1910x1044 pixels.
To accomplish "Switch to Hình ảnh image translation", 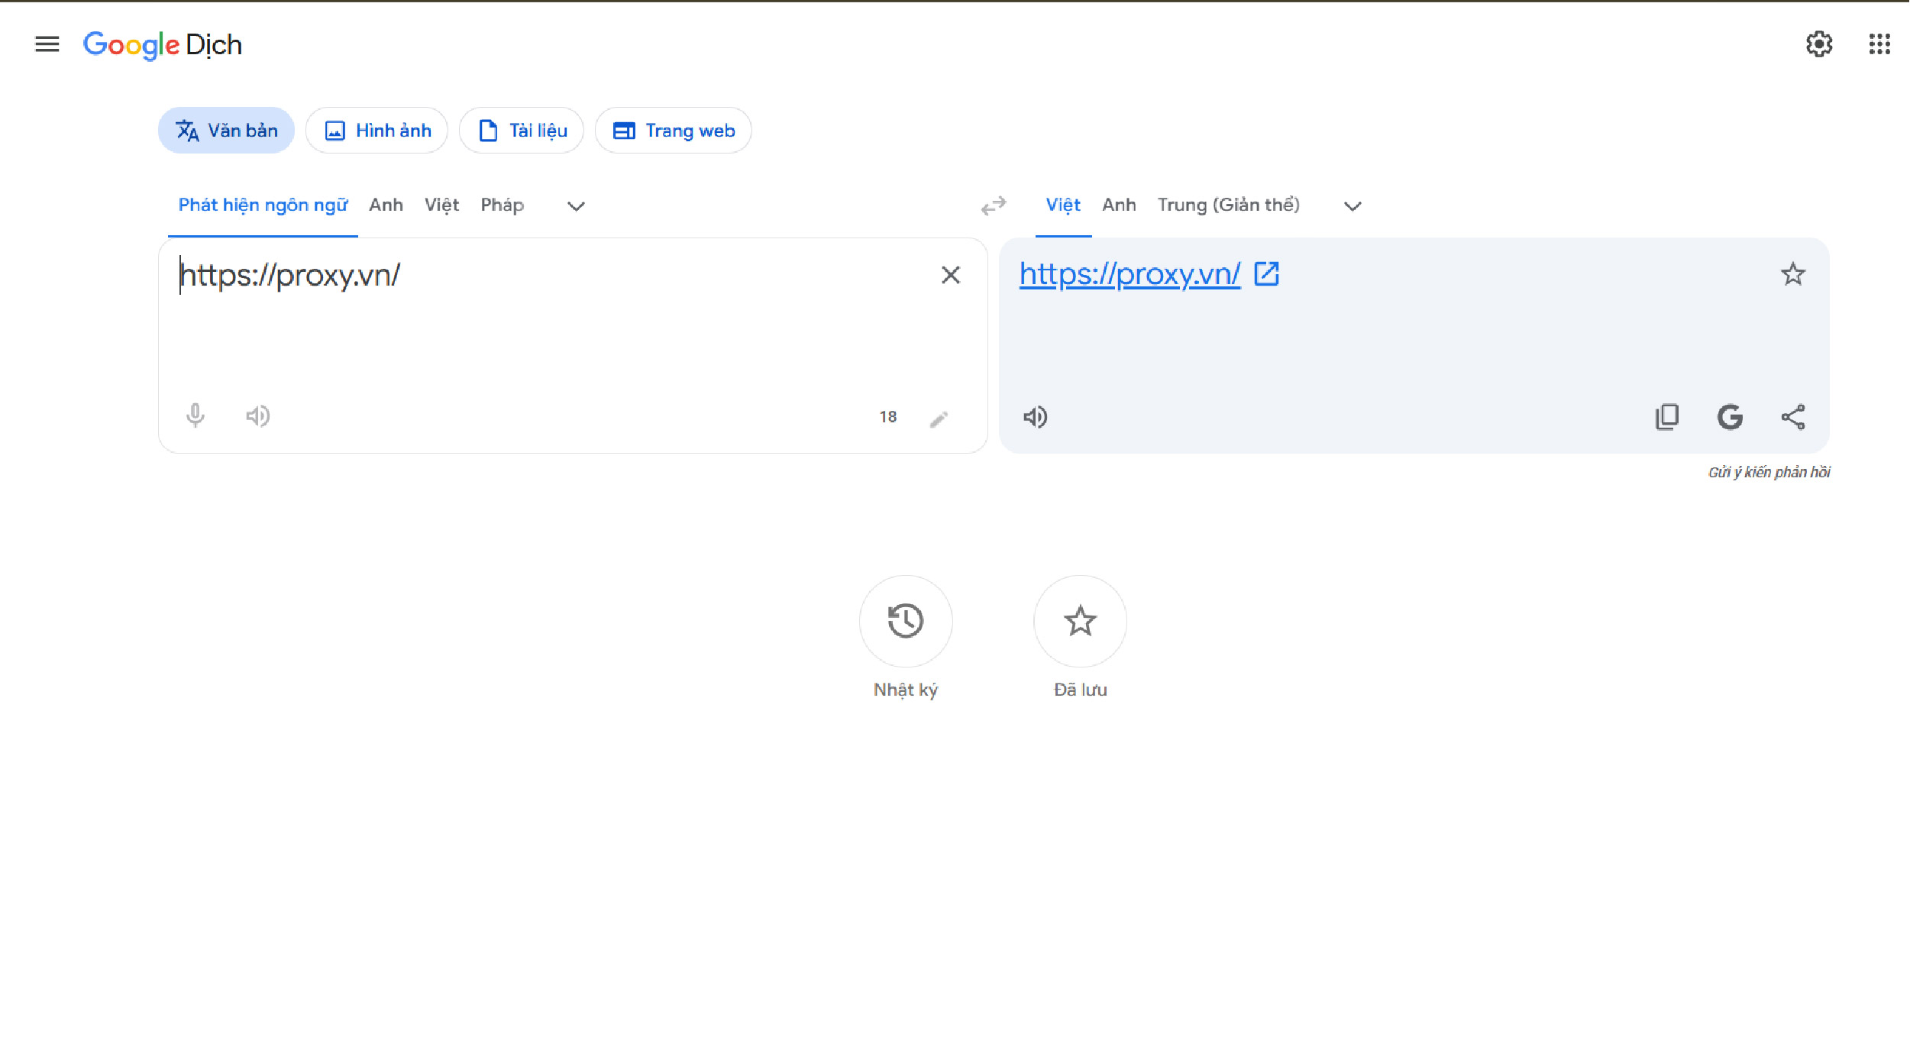I will (x=377, y=131).
